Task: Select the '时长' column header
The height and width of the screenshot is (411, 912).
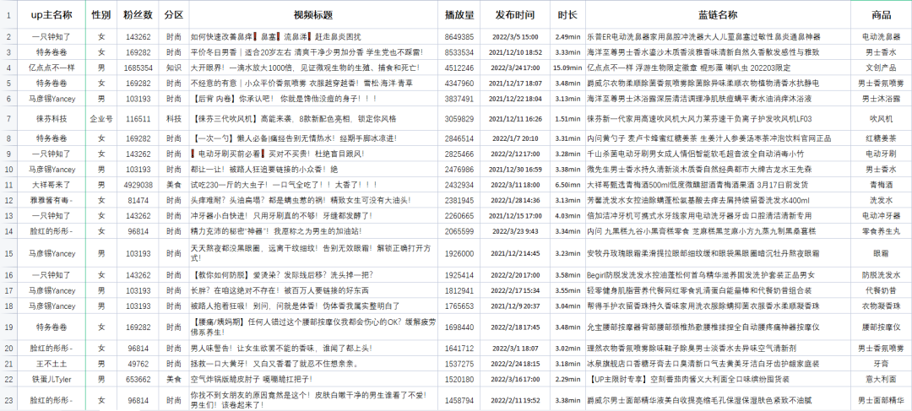Action: [x=567, y=14]
